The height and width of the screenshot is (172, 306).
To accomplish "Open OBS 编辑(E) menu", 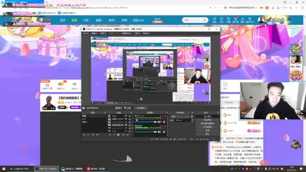I will point(94,33).
